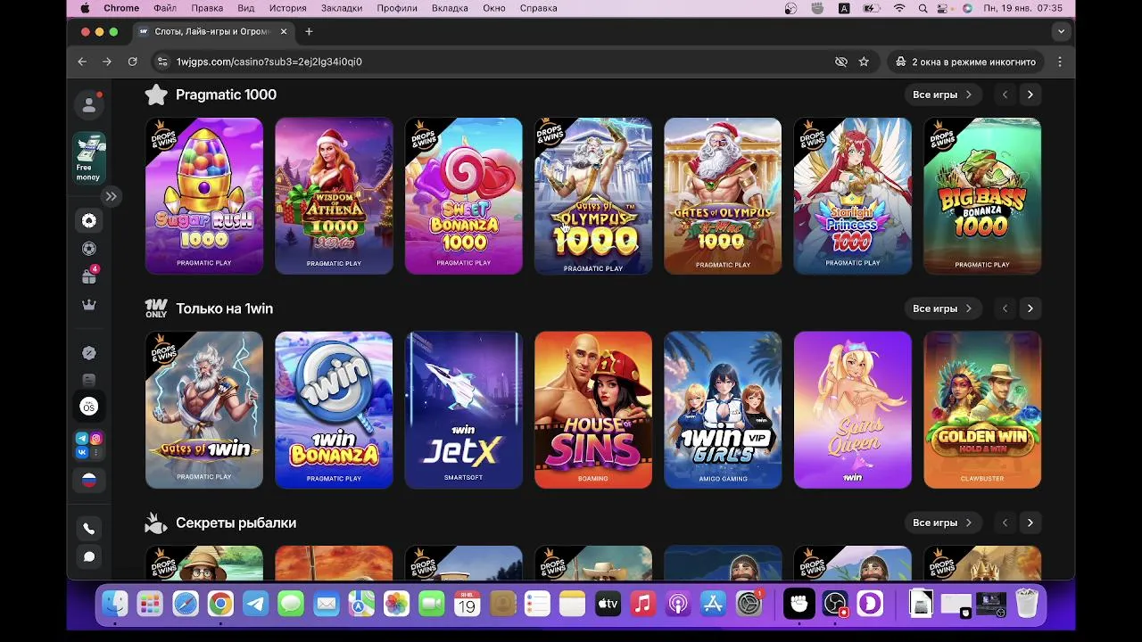Image resolution: width=1142 pixels, height=642 pixels.
Task: Open the Chrome three-dot menu
Action: pos(1060,62)
